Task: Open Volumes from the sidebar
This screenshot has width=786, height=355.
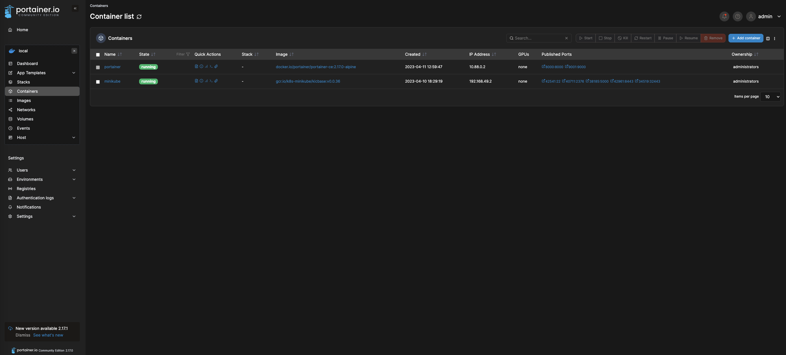Action: (25, 119)
